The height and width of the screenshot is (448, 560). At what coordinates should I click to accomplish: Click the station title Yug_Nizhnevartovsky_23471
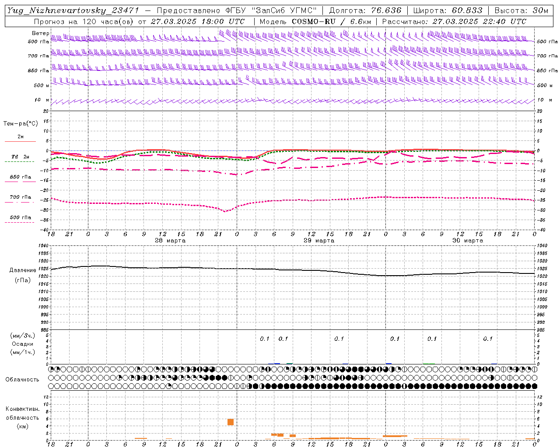coord(73,10)
